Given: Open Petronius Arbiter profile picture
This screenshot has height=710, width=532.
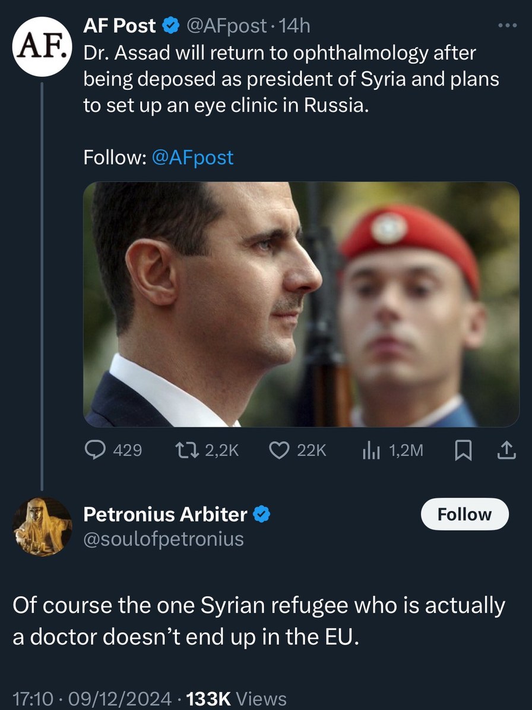Looking at the screenshot, I should click(42, 526).
